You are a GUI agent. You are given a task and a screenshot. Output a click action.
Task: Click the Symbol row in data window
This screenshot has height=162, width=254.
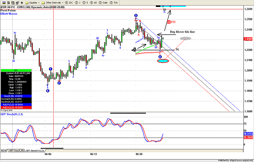(x=16, y=73)
